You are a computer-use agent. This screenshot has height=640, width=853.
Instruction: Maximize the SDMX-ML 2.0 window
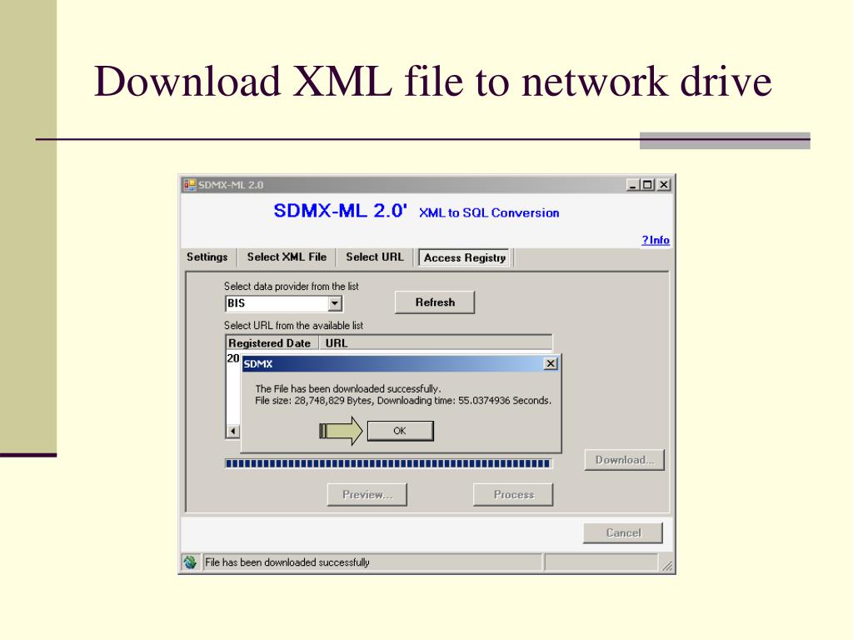click(647, 185)
